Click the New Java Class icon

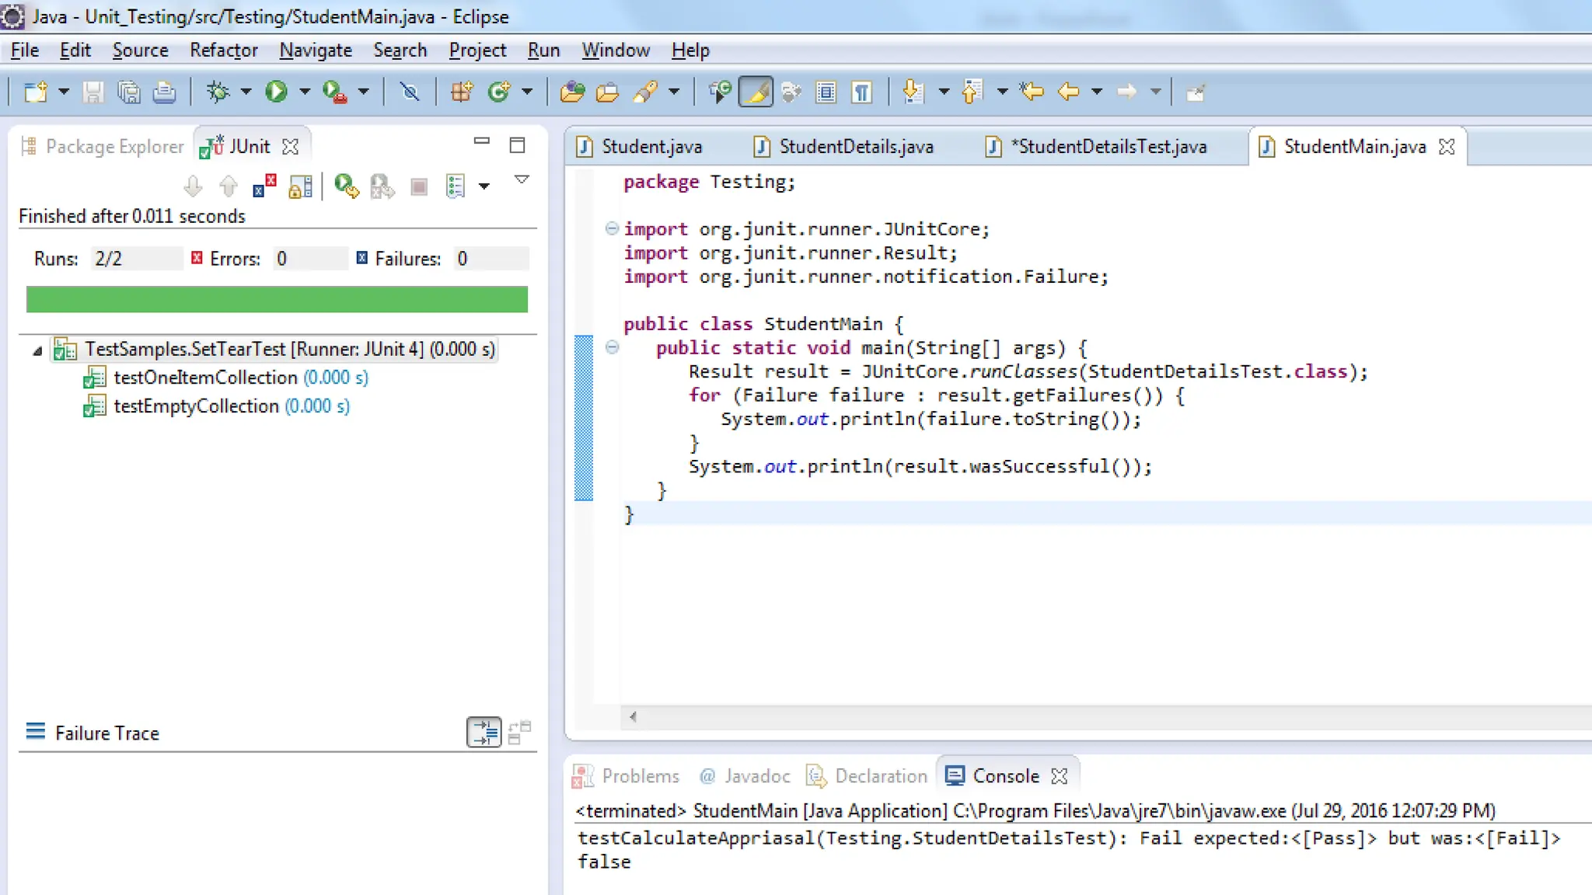tap(498, 92)
